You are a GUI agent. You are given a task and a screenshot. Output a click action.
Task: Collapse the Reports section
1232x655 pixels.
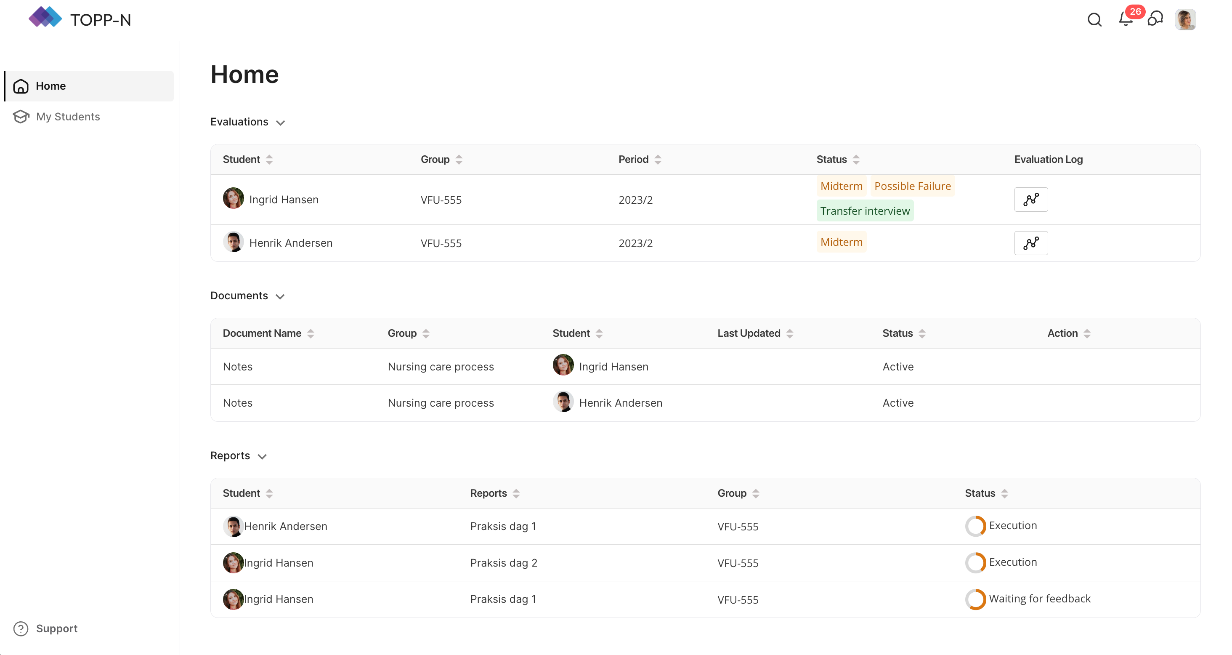pos(262,456)
